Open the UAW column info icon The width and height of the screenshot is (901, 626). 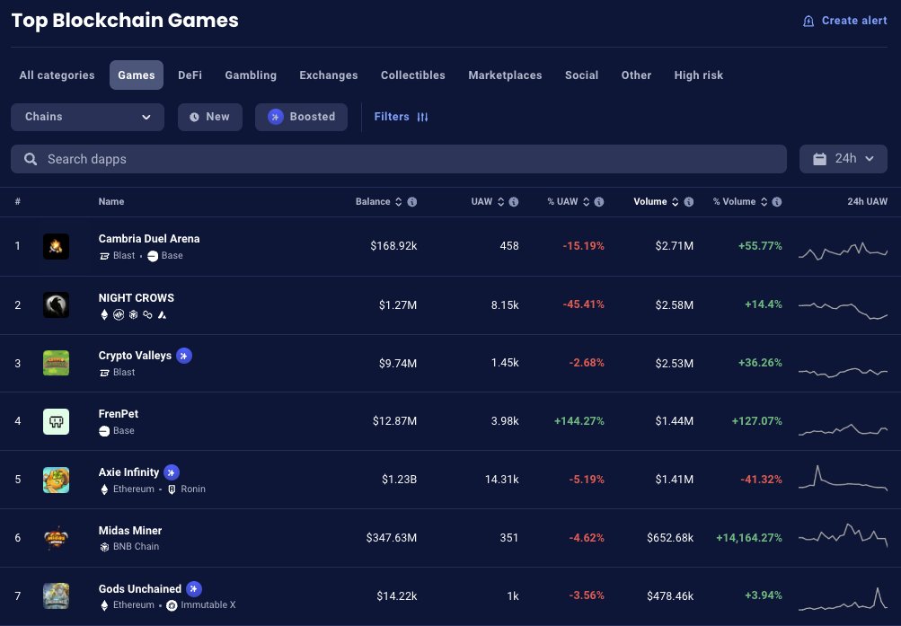click(x=514, y=202)
